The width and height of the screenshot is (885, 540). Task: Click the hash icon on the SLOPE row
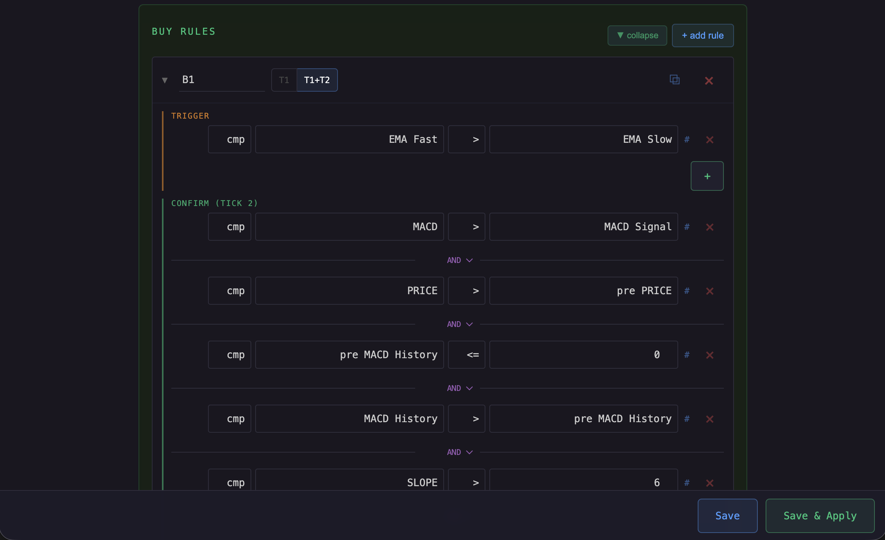(687, 483)
